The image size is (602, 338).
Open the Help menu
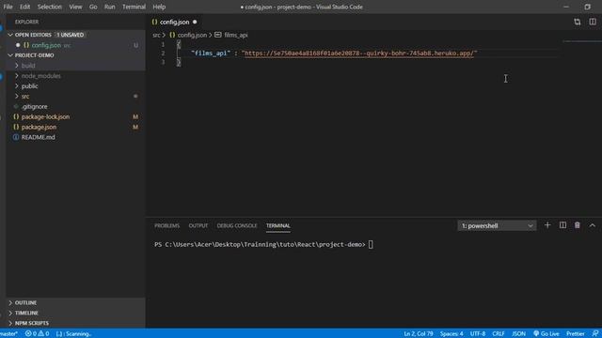[159, 7]
